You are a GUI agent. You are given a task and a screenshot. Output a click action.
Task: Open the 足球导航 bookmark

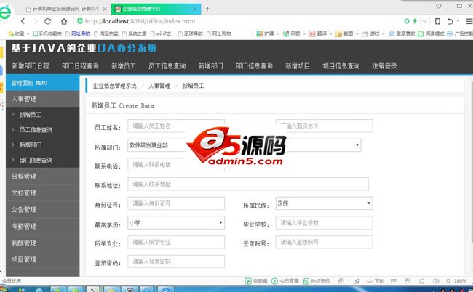(191, 33)
